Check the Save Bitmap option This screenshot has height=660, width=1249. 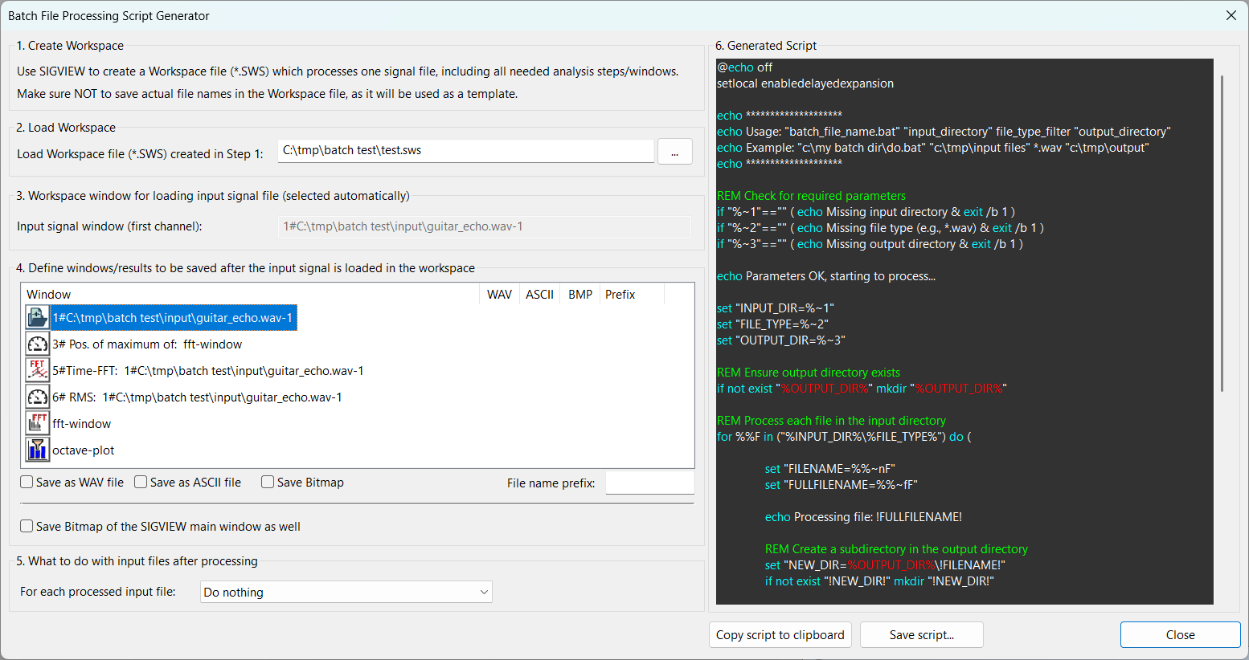[x=268, y=483]
